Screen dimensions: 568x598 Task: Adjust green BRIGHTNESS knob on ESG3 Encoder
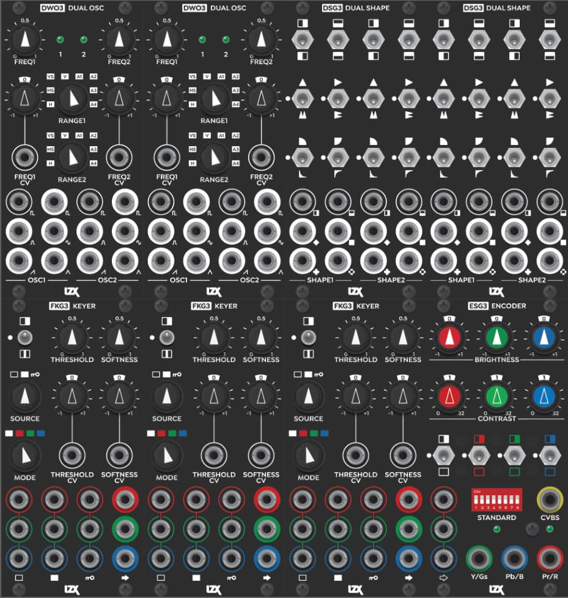click(496, 338)
